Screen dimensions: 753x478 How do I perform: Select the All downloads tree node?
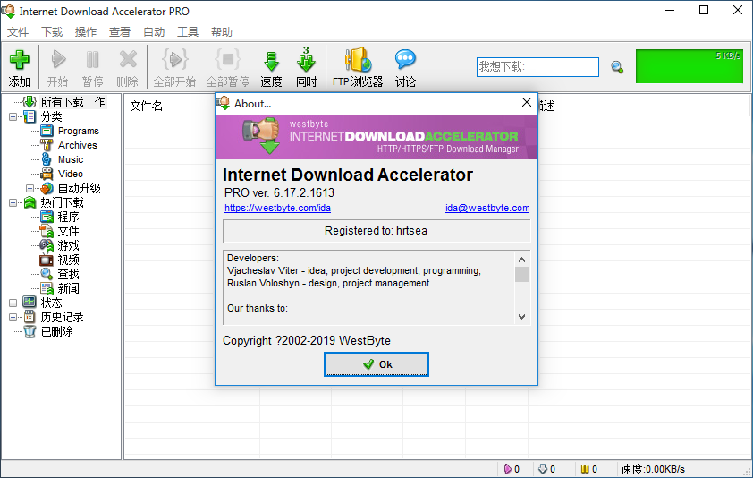pos(72,102)
